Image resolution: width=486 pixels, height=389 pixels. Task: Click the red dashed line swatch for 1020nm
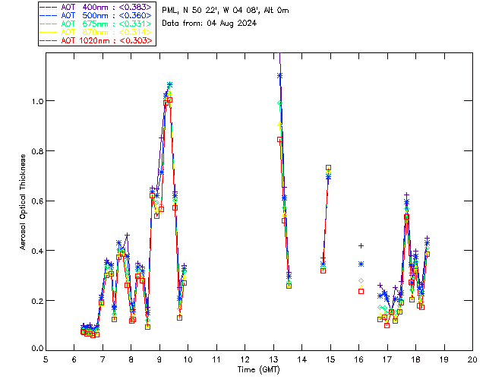click(x=49, y=40)
